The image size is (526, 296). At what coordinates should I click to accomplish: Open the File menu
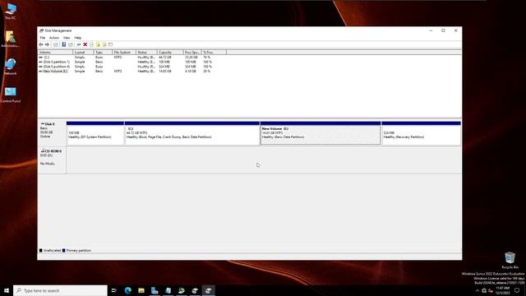[43, 38]
